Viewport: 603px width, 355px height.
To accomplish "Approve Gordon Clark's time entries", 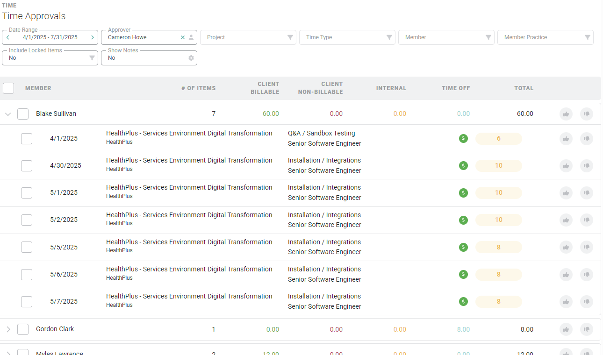I will pyautogui.click(x=566, y=329).
